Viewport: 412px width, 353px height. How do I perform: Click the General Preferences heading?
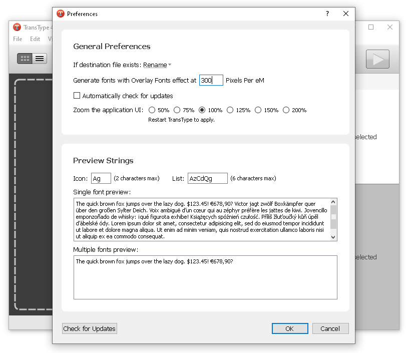112,47
